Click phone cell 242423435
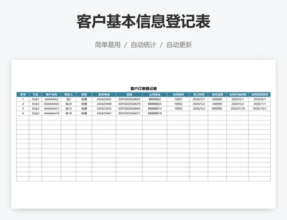287x220 pixels. (x=104, y=109)
